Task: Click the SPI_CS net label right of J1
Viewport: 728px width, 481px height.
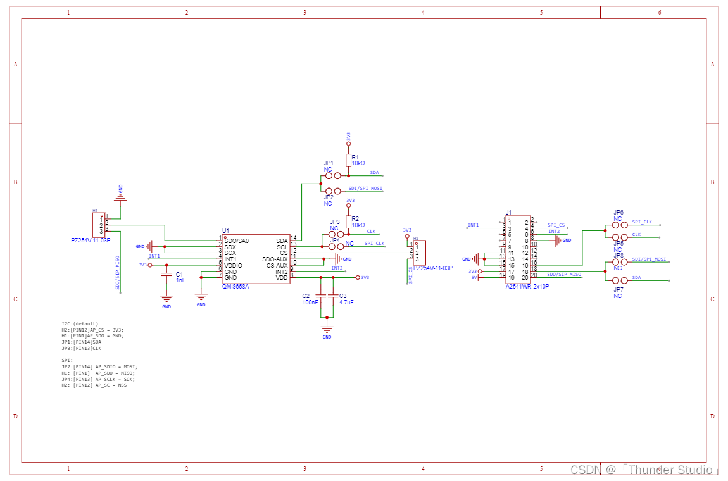Action: (556, 225)
